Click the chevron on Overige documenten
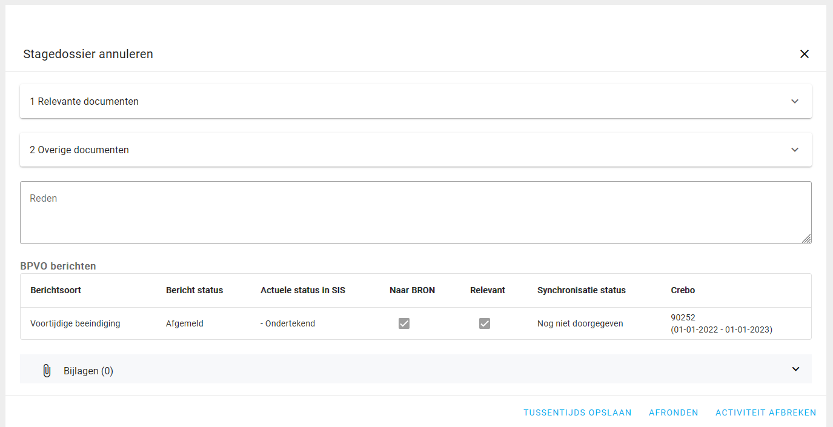Viewport: 833px width, 427px height. click(794, 150)
